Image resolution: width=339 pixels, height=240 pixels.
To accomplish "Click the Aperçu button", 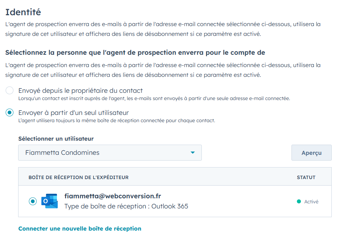I will (x=311, y=153).
